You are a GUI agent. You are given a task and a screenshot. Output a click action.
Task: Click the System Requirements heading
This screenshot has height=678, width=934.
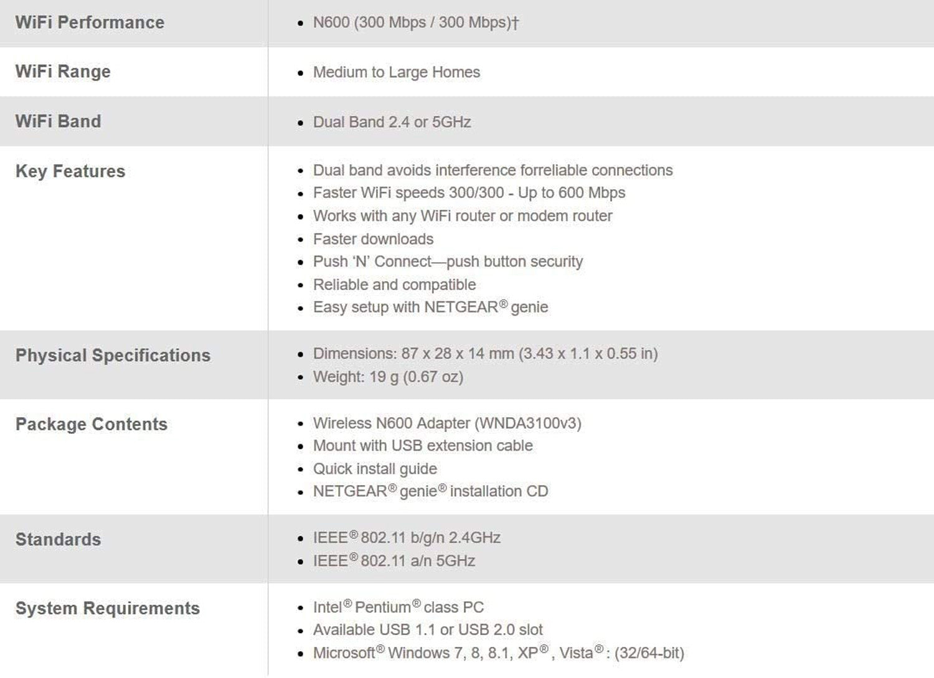108,608
